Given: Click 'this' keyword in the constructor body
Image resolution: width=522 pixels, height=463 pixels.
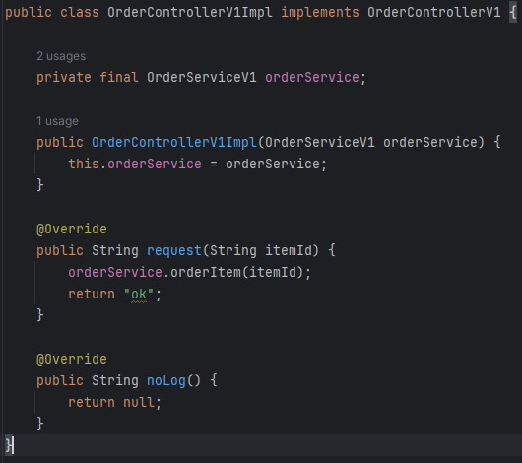Looking at the screenshot, I should coord(84,164).
